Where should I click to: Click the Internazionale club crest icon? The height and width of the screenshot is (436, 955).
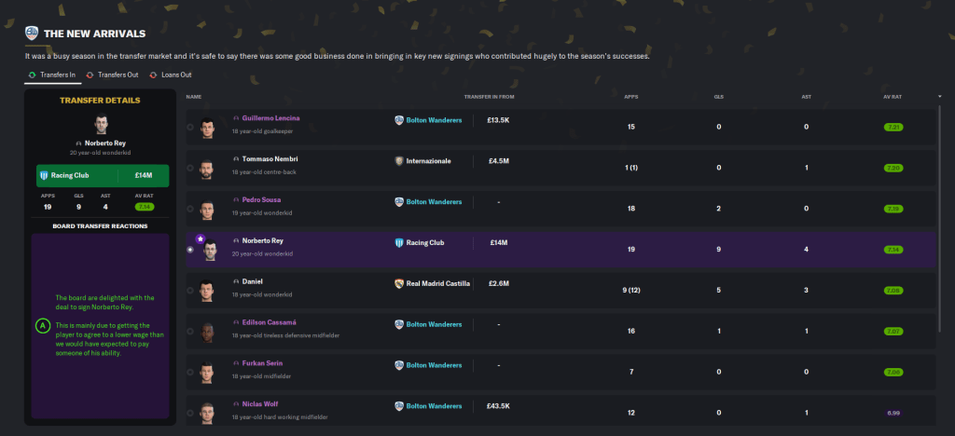tap(399, 161)
